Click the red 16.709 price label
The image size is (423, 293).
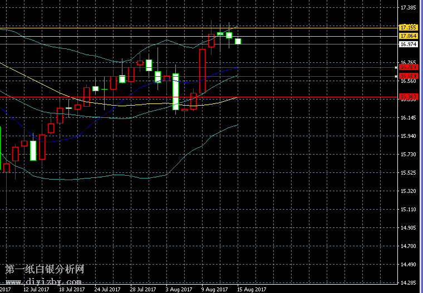pos(408,67)
